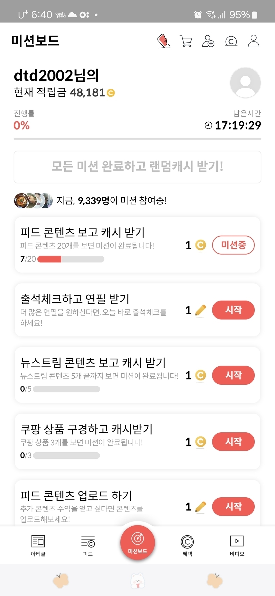Image resolution: width=275 pixels, height=596 pixels.
Task: Tap the gray profile avatar picture
Action: (245, 83)
